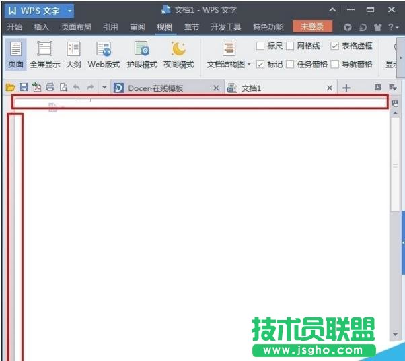Click the WPS 文字 application button
405x361 pixels.
click(x=39, y=11)
